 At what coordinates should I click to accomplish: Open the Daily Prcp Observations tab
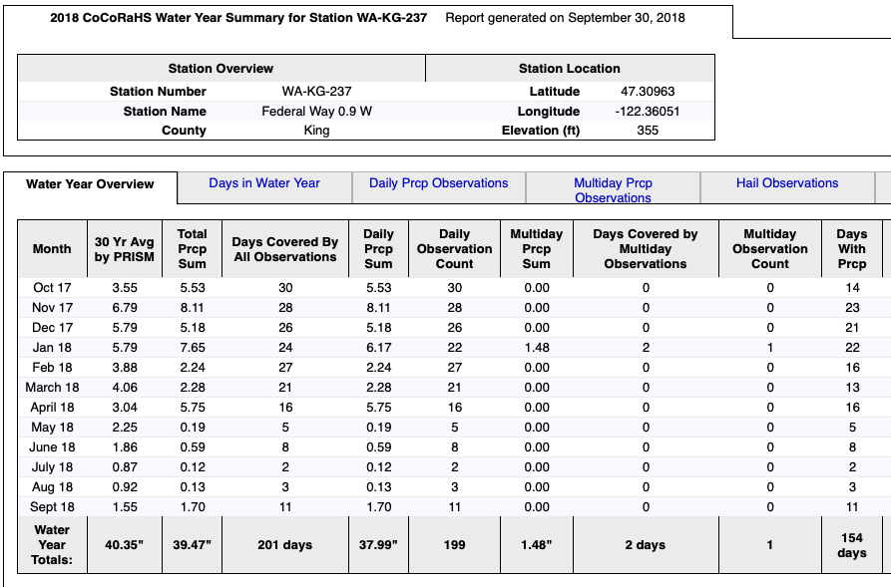[x=439, y=183]
